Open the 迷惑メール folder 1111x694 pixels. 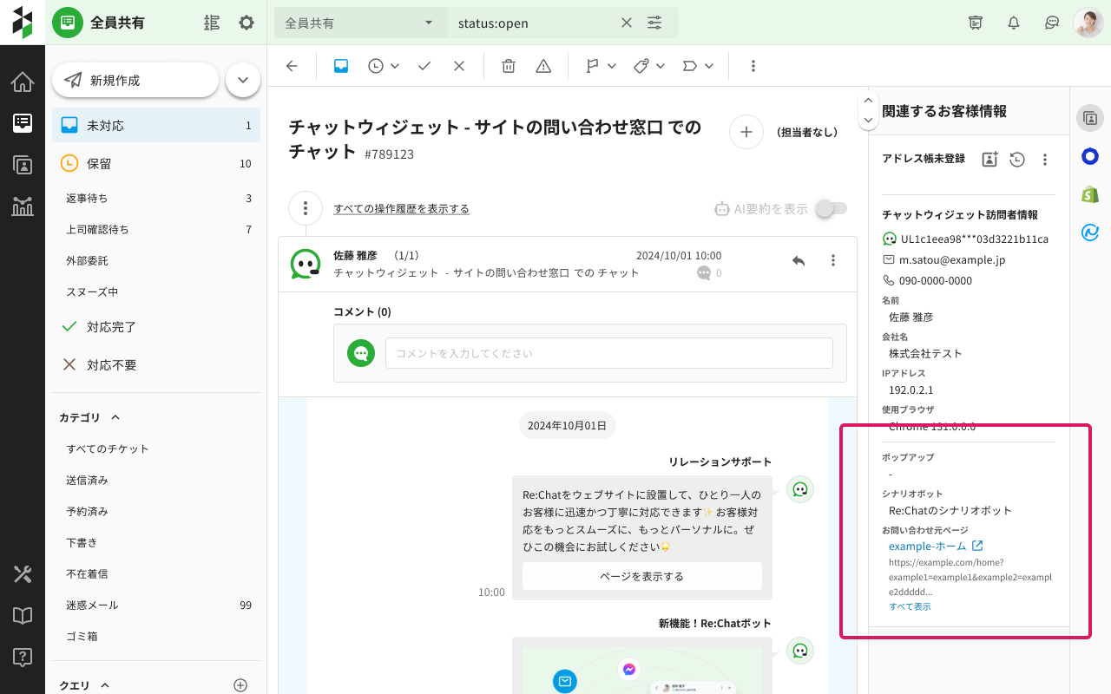92,605
